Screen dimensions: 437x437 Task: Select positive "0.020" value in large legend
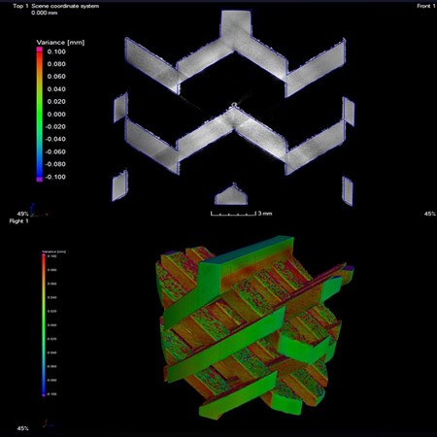[x=56, y=102]
